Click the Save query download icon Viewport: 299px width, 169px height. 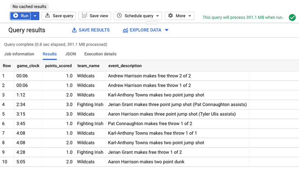tap(48, 16)
